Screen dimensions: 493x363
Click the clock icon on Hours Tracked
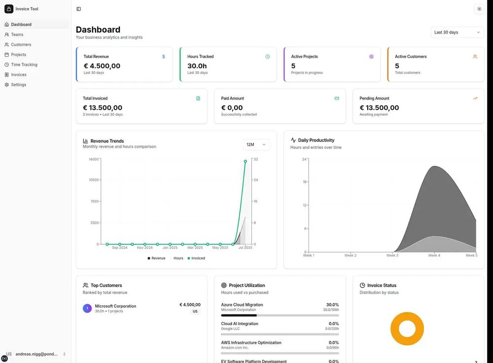268,57
